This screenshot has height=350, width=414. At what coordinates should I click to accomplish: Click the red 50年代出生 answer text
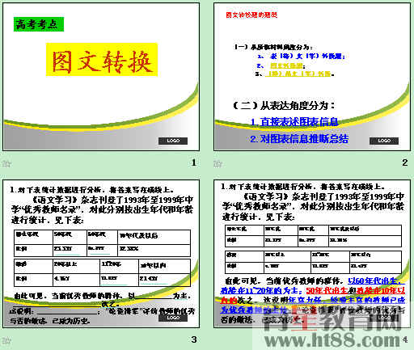(x=327, y=290)
